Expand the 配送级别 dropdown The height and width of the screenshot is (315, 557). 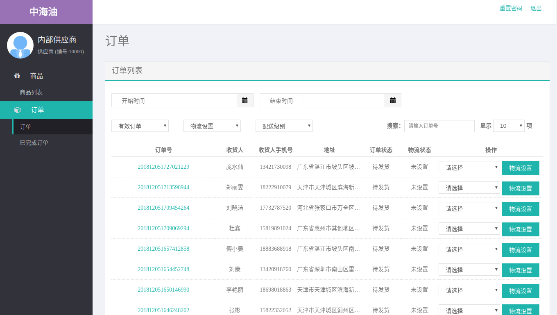pos(284,126)
